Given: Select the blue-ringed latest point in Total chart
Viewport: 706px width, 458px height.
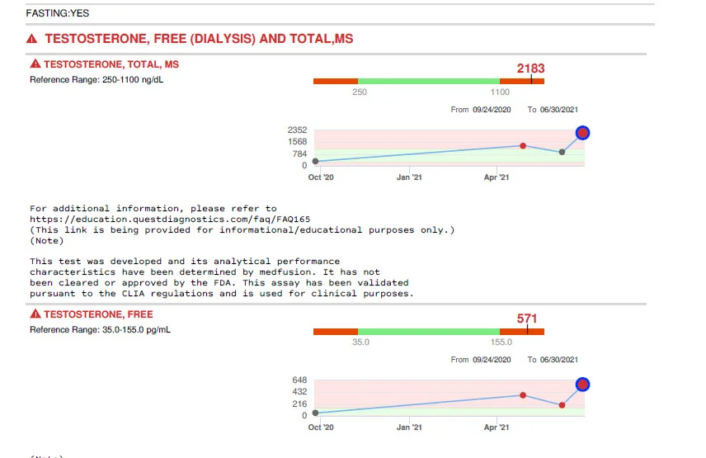Looking at the screenshot, I should (582, 133).
